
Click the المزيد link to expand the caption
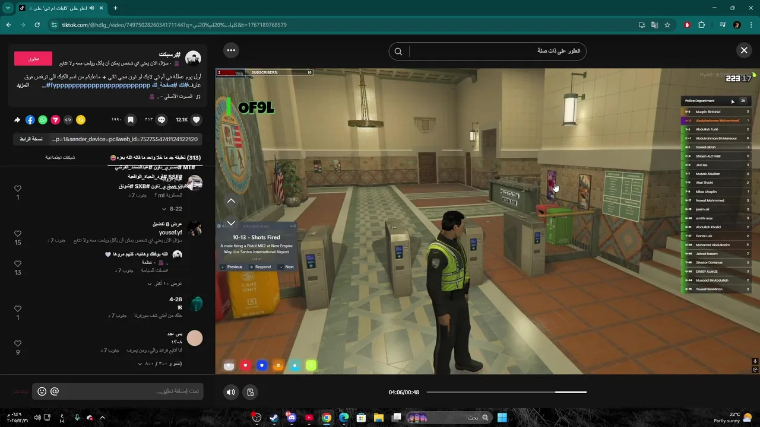coord(23,85)
